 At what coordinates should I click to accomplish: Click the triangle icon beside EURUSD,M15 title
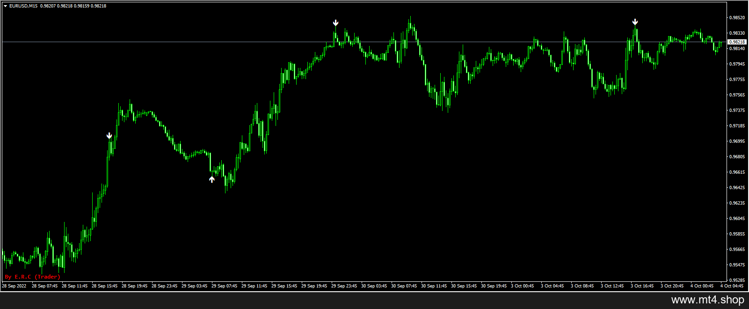[x=5, y=6]
